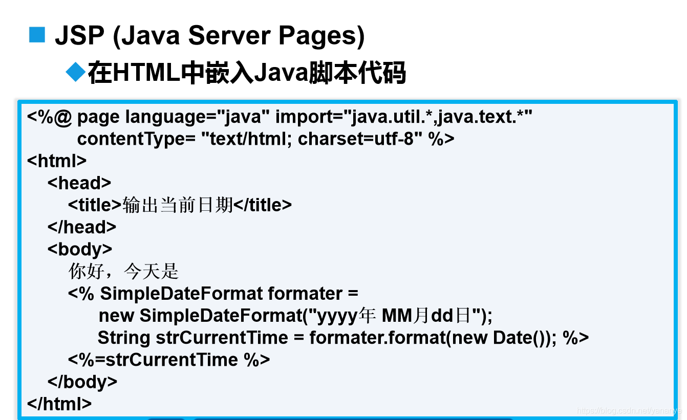Click the subtitle "在HTML中嵌入Java脚本代码"

[x=247, y=73]
